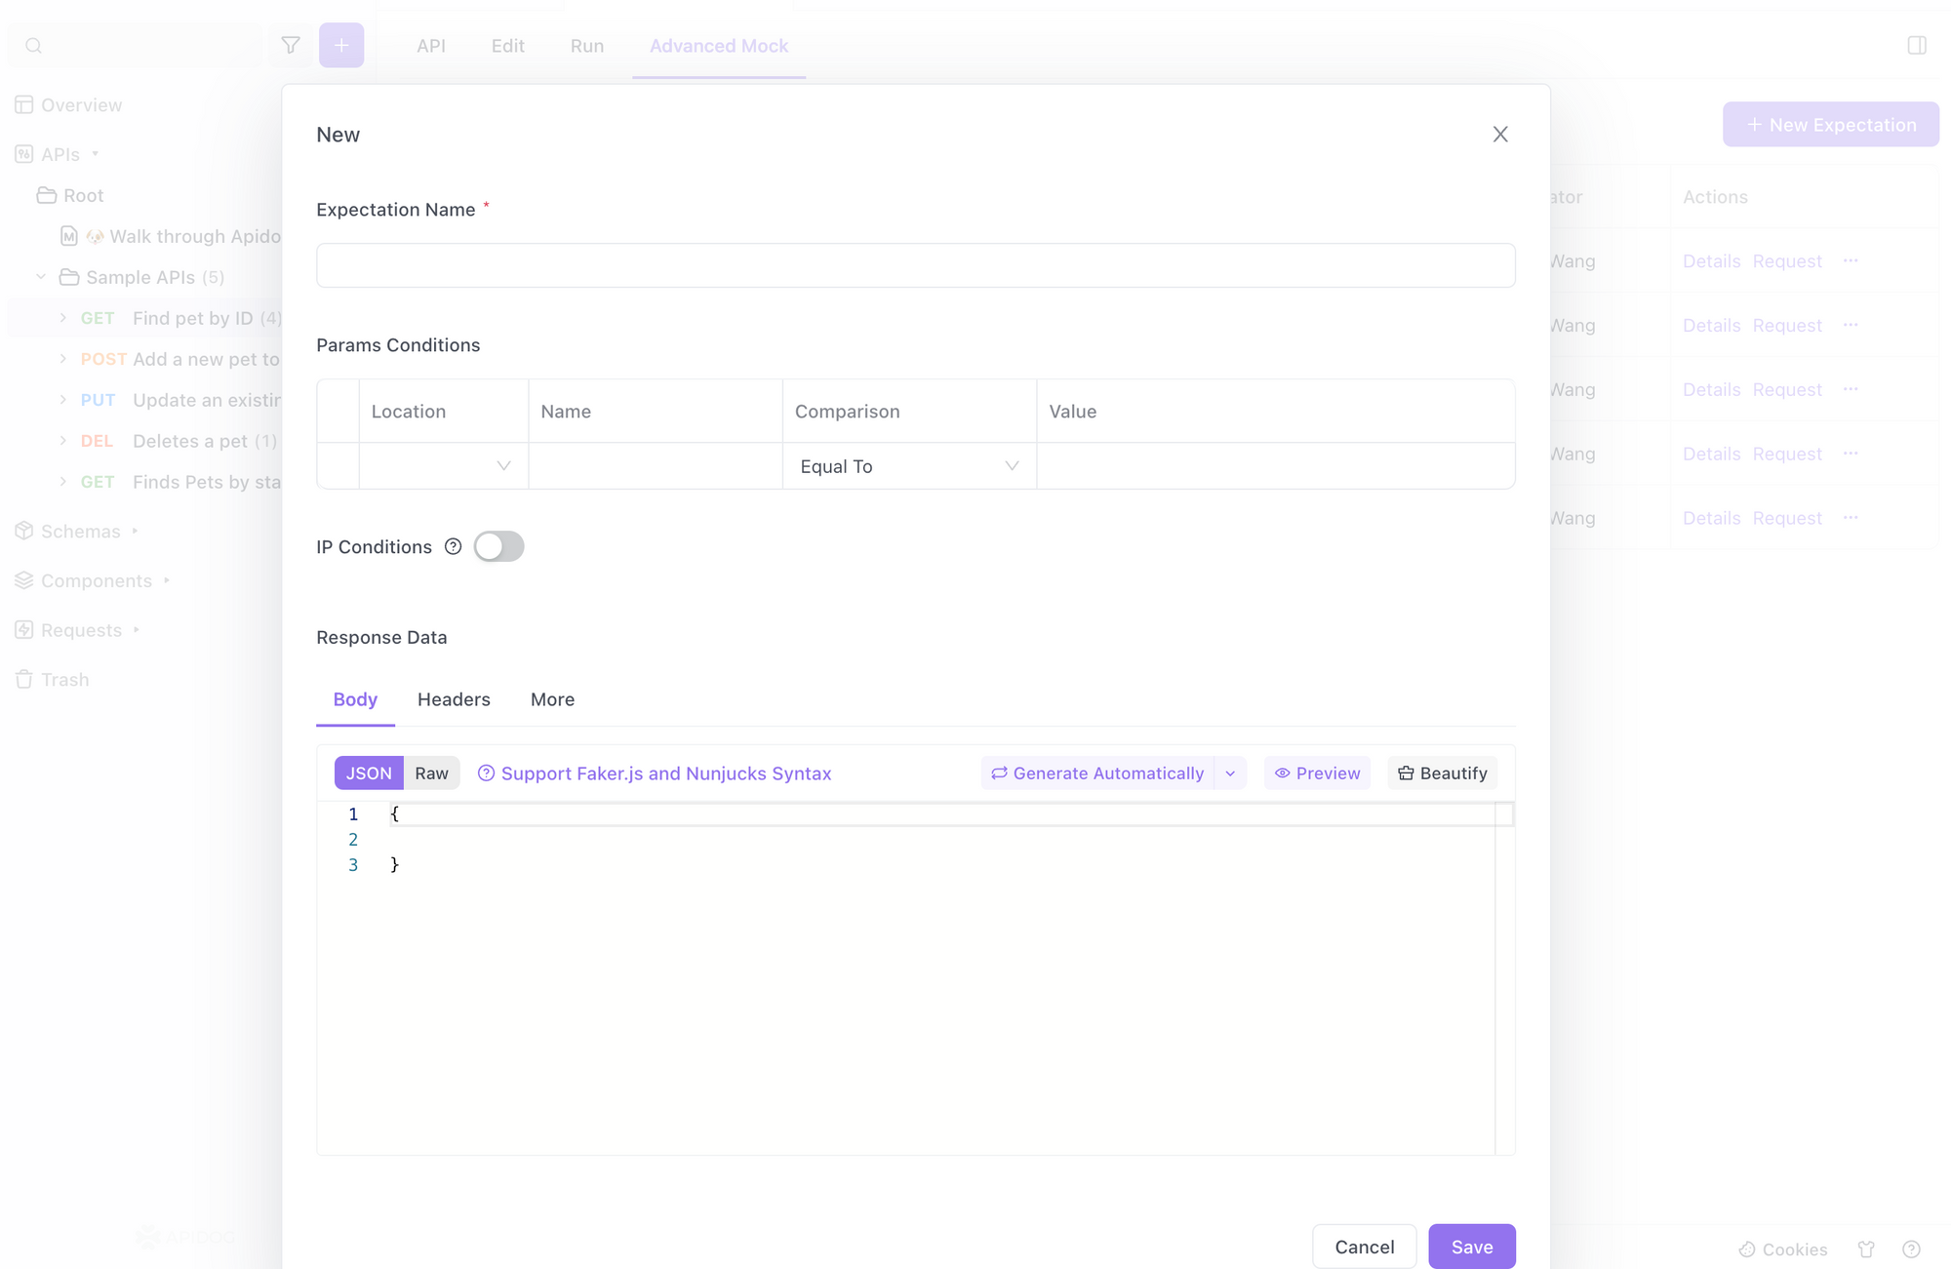Click the filter funnel icon
Viewport: 1951px width, 1269px height.
291,45
